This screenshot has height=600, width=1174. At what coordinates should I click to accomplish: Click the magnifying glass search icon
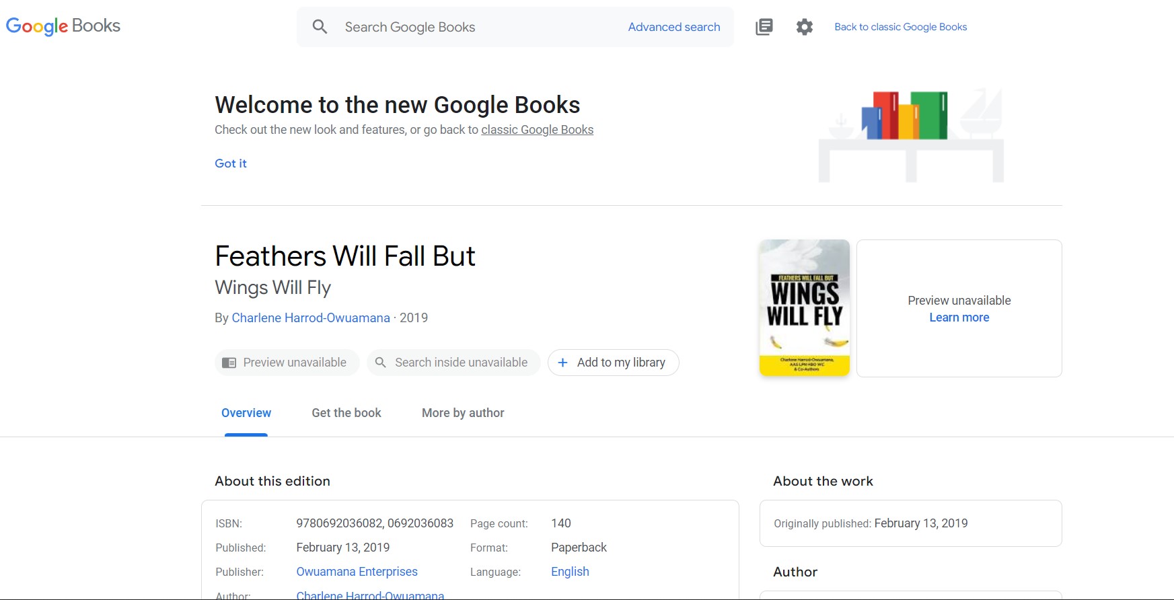[x=320, y=27]
